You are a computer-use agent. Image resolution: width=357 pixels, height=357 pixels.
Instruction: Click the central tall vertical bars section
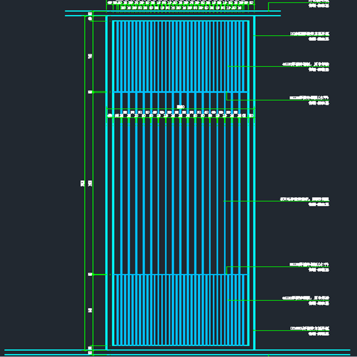pos(180,195)
